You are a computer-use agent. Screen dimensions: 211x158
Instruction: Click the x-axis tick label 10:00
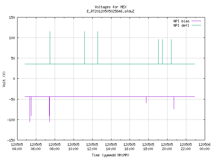click(x=73, y=149)
